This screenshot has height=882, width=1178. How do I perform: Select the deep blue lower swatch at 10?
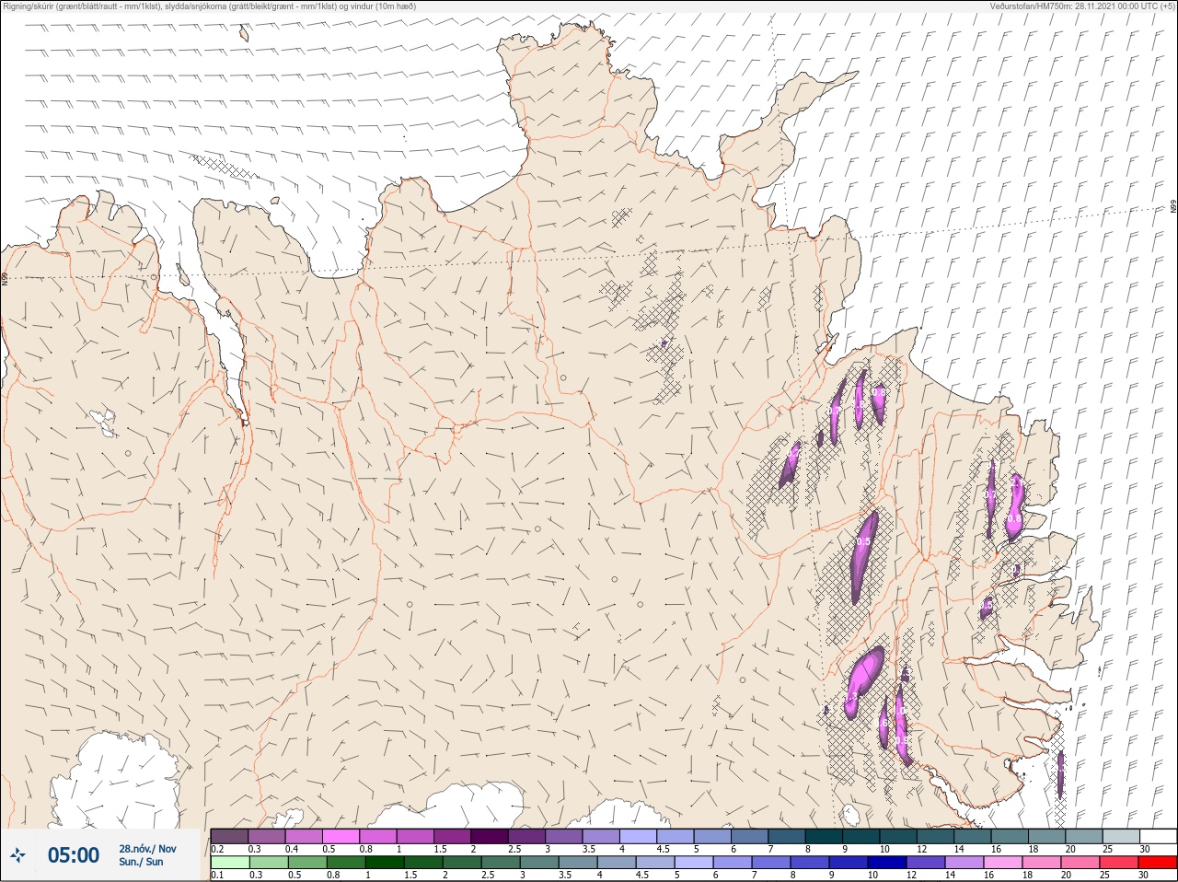pyautogui.click(x=886, y=863)
